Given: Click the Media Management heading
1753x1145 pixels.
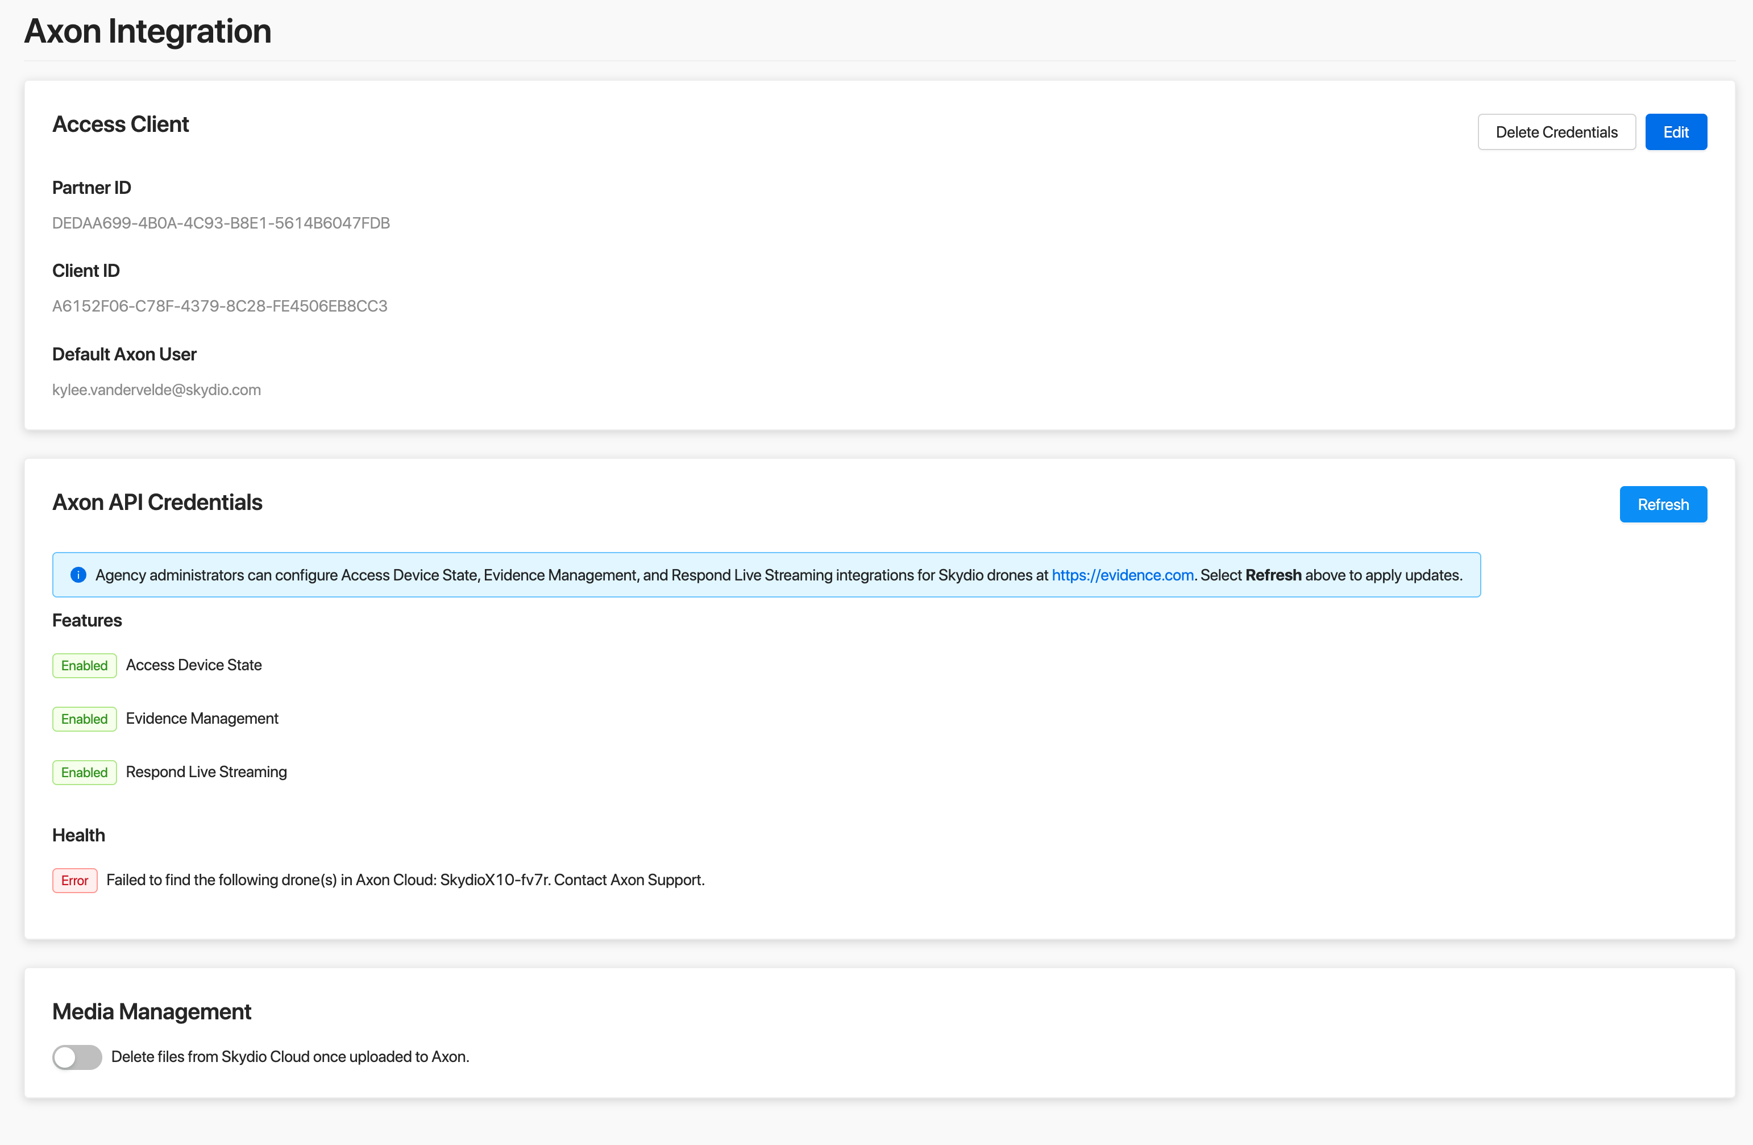Looking at the screenshot, I should click(151, 1011).
